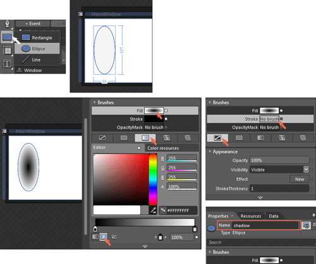Expand advanced Appearance properties chevron
Screen dimensions: 316x264
tap(260, 198)
